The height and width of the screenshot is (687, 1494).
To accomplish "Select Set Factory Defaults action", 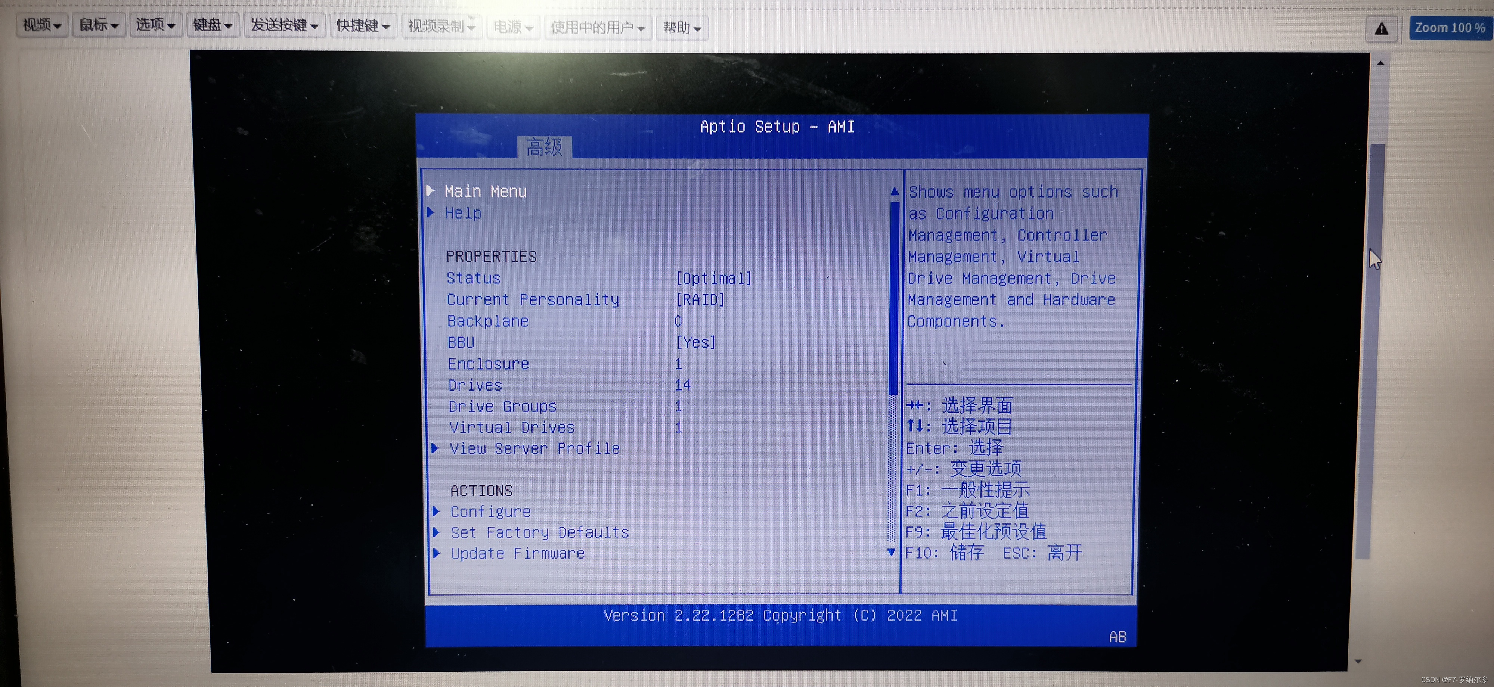I will click(539, 532).
